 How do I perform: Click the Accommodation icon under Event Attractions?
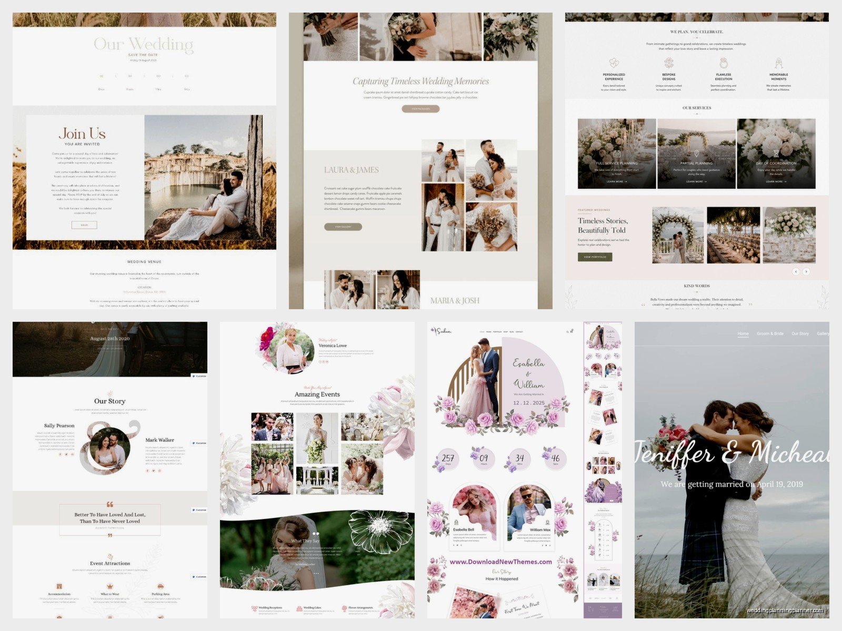(x=59, y=586)
